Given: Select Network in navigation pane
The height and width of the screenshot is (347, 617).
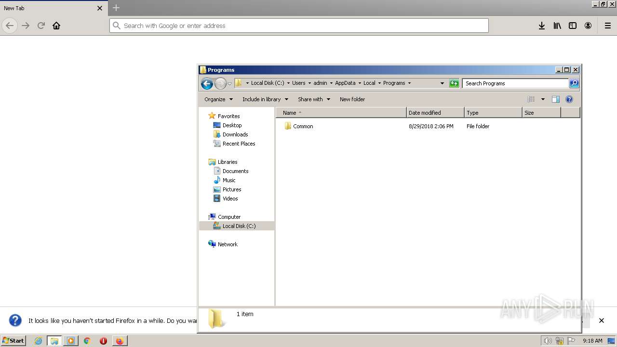Looking at the screenshot, I should pyautogui.click(x=228, y=244).
